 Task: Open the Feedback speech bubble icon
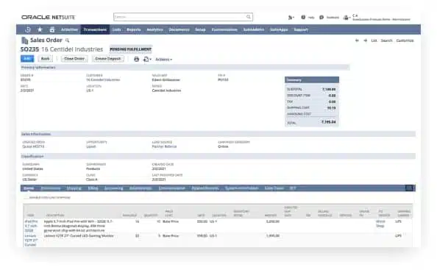click(321, 17)
